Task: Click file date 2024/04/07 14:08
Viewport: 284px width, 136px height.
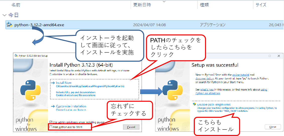Action: (x=149, y=25)
